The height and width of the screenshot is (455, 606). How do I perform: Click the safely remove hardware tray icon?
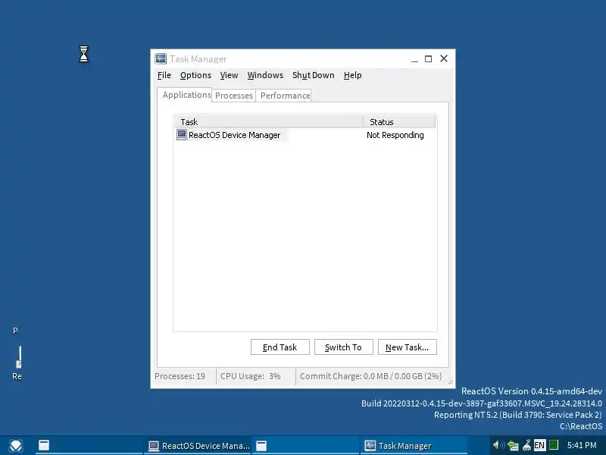pyautogui.click(x=526, y=445)
